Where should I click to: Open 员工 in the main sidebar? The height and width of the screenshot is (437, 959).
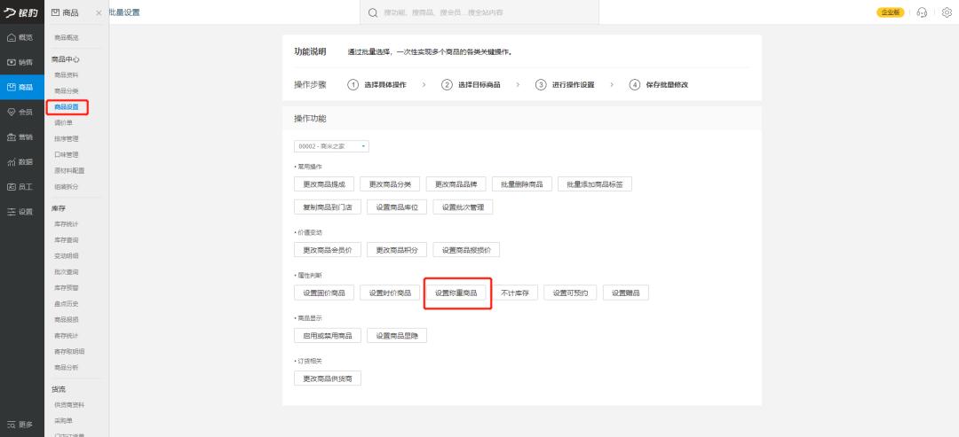click(22, 187)
